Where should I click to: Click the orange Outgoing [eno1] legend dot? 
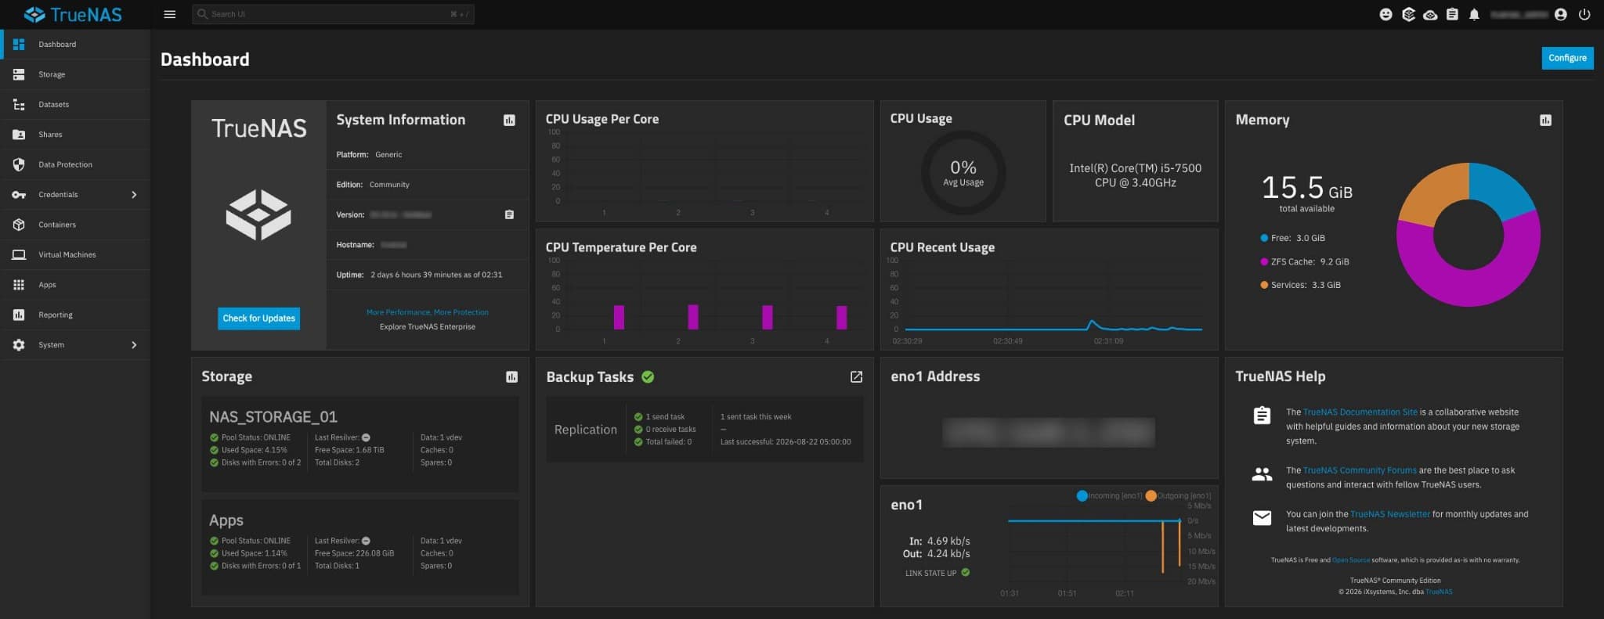[1151, 495]
